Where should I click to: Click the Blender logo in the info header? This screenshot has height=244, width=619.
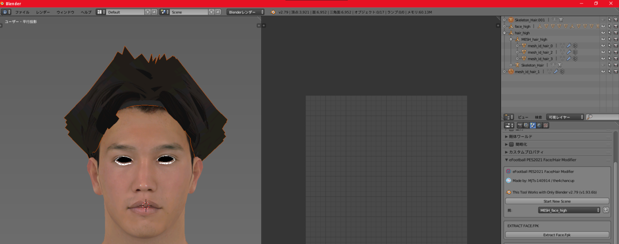click(x=272, y=12)
